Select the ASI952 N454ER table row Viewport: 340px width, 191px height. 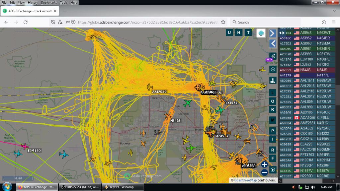307,38
